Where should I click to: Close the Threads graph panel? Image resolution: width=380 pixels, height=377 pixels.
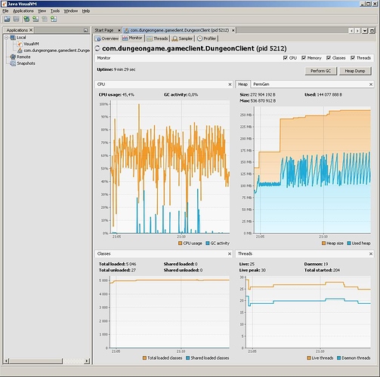(371, 254)
